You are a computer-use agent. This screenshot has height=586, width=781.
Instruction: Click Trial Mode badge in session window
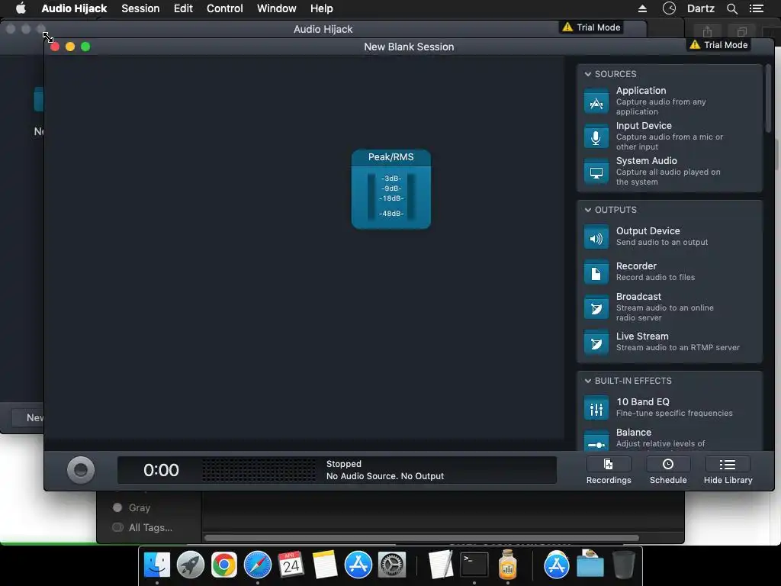coord(718,45)
